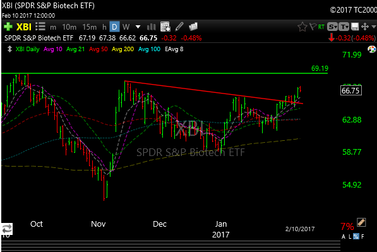Open the notes pages icon

(193, 27)
